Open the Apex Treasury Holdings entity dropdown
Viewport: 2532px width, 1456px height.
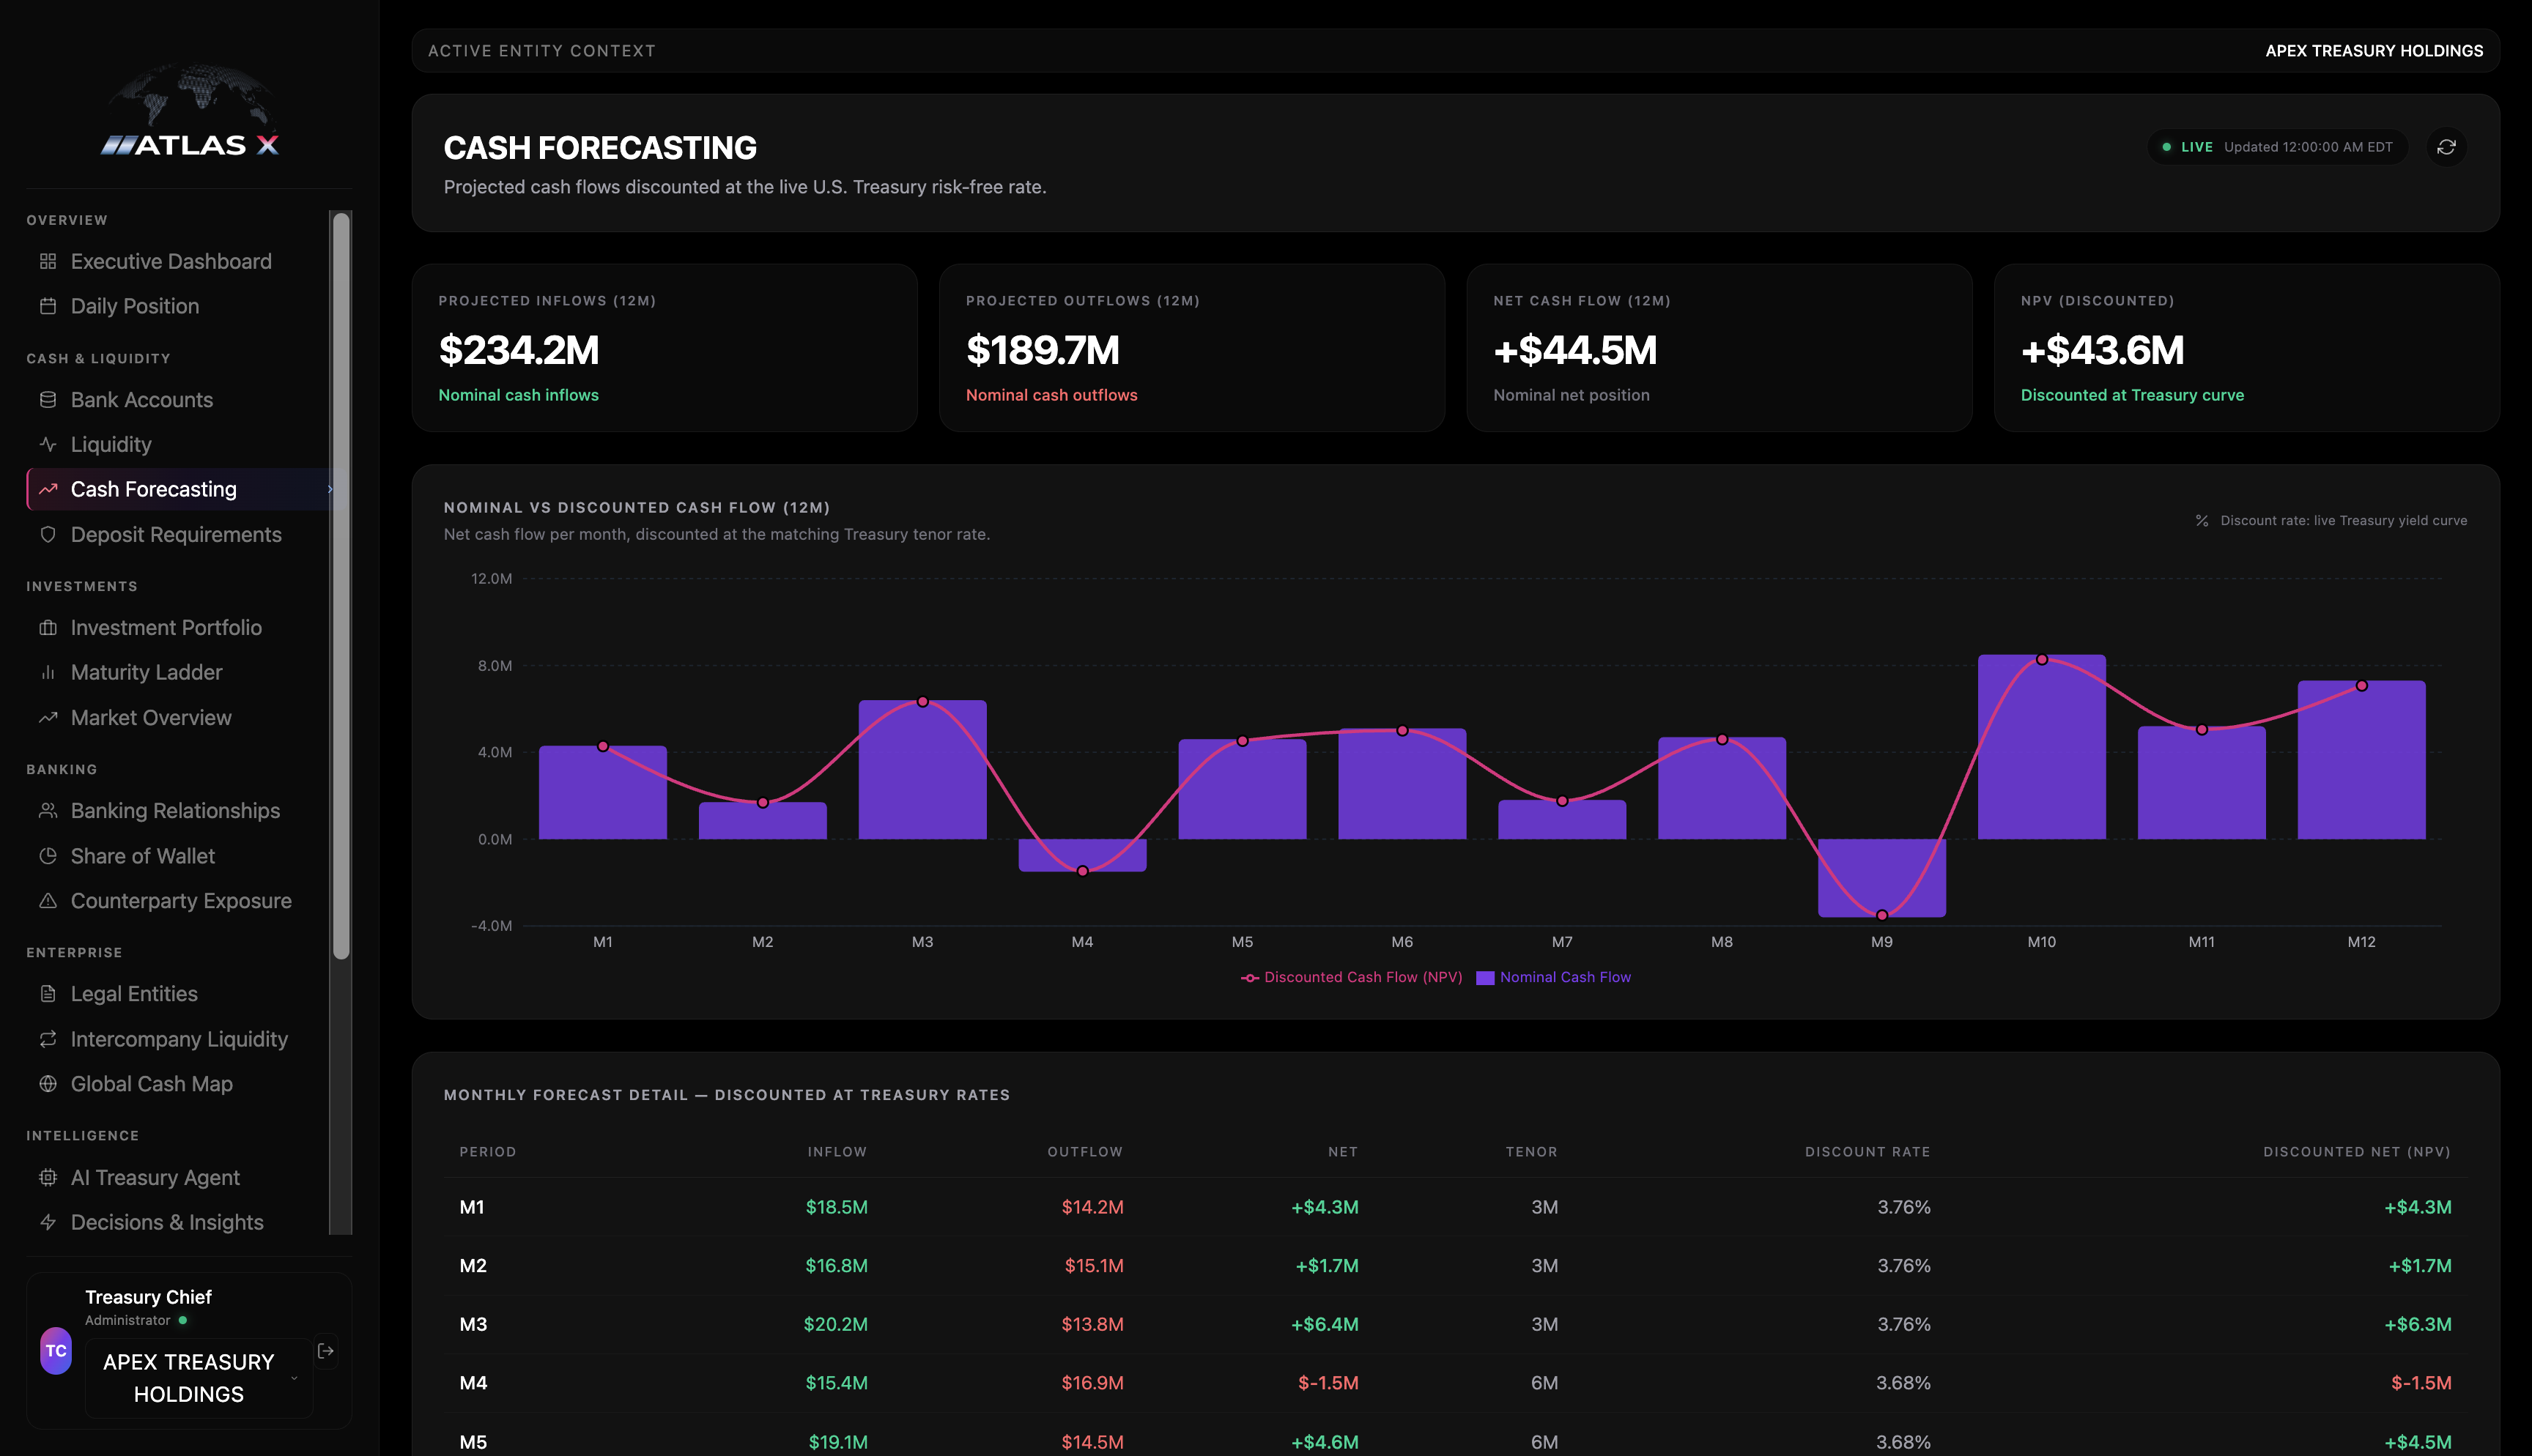point(198,1378)
